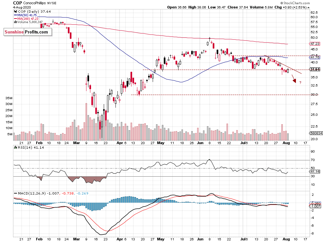Click the 62.5 label on the price axis
This screenshot has height=242, width=323.
(314, 12)
